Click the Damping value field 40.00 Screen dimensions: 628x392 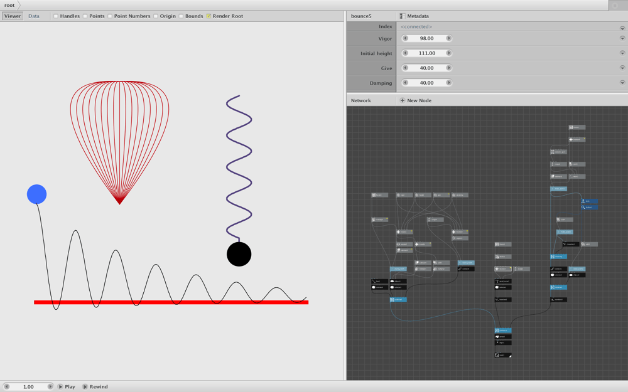pyautogui.click(x=427, y=82)
